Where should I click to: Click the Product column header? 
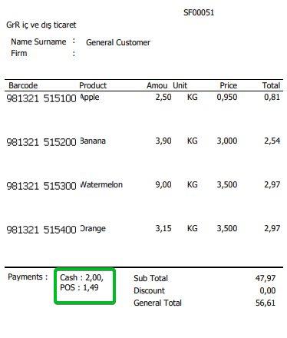coord(93,85)
